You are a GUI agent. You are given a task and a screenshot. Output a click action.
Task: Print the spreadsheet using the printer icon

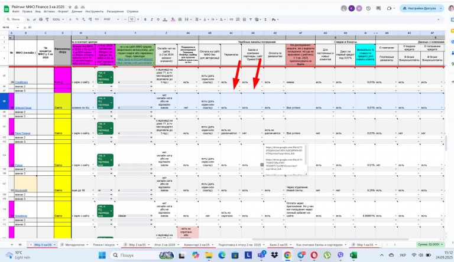41,19
